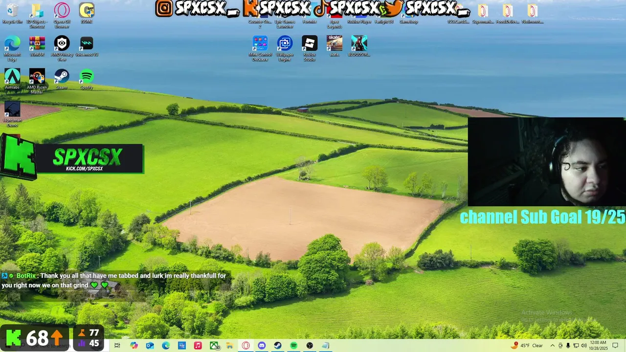The width and height of the screenshot is (626, 352).
Task: Launch the Wallpaper Engine desktop shortcut
Action: pos(285,48)
